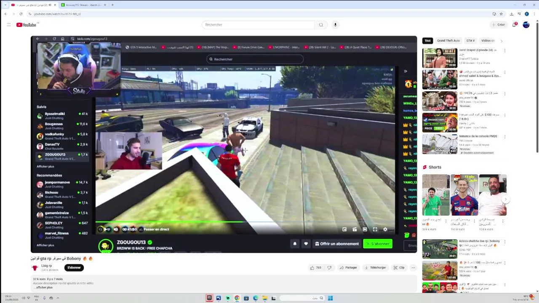Click the Lbig rp channel avatar
This screenshot has height=303, width=539.
pyautogui.click(x=35, y=268)
